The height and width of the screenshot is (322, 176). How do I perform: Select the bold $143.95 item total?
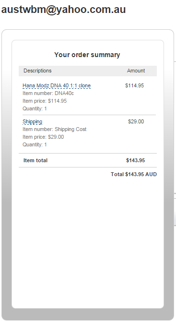pos(135,160)
